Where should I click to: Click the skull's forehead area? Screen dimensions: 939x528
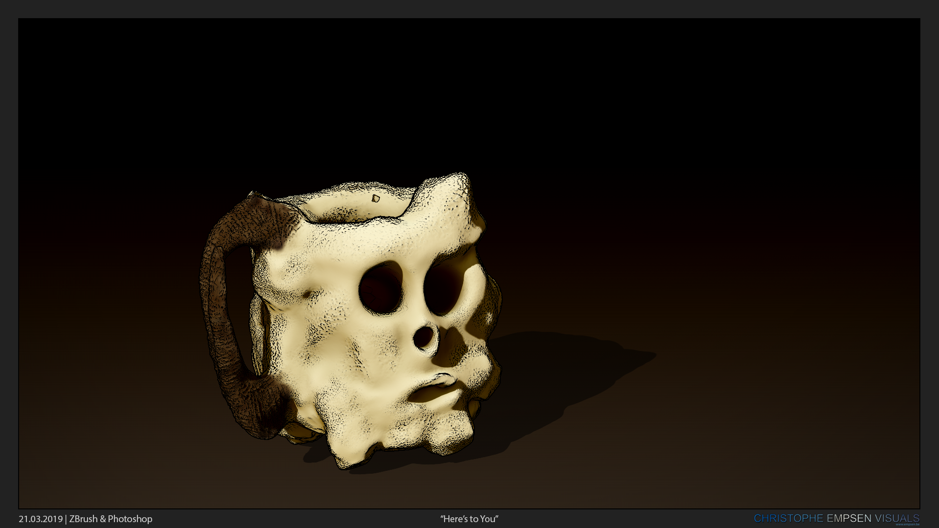pos(391,240)
